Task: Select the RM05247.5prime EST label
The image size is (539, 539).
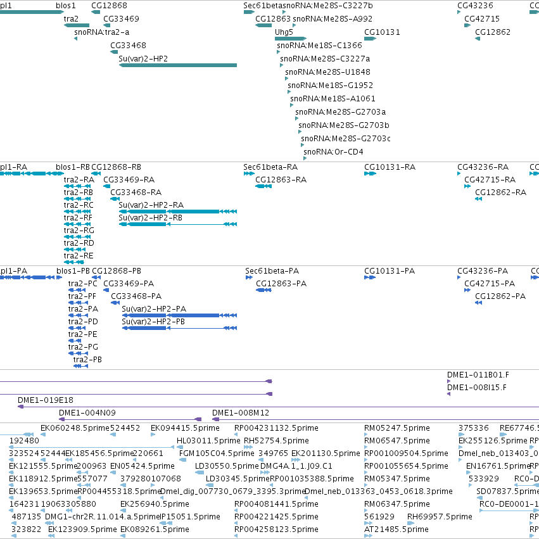Action: [396, 428]
